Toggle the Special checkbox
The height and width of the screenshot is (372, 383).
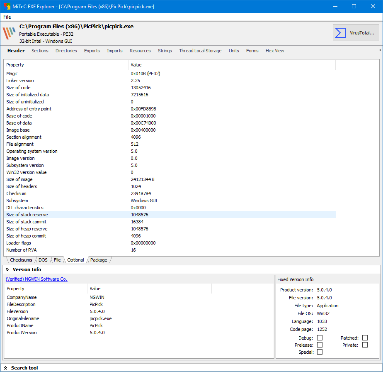320,352
